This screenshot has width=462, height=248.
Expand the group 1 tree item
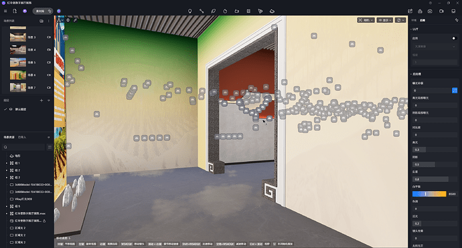tap(7, 163)
